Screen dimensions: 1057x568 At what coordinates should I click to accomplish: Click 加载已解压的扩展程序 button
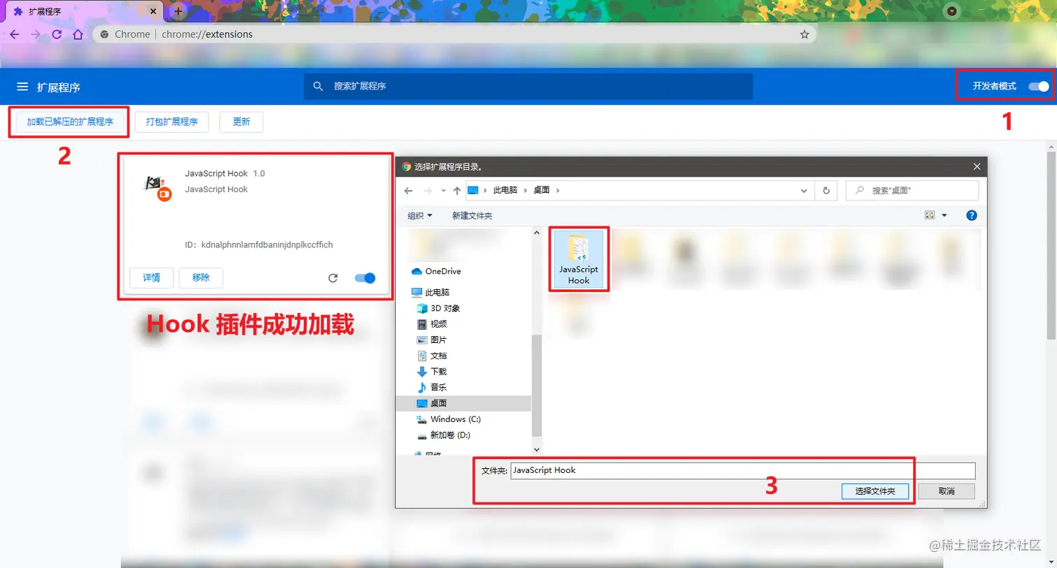point(70,122)
